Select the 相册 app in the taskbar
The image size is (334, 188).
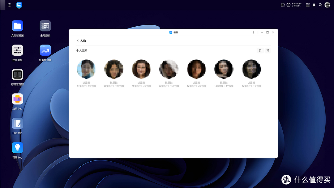(x=19, y=5)
